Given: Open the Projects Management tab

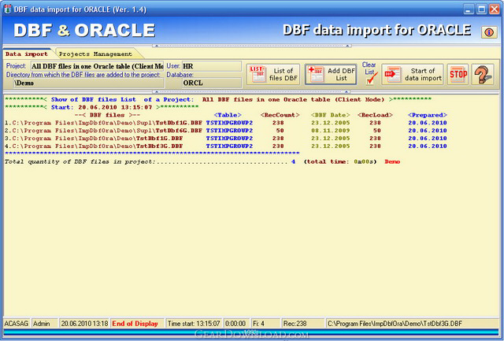Looking at the screenshot, I should pos(96,54).
